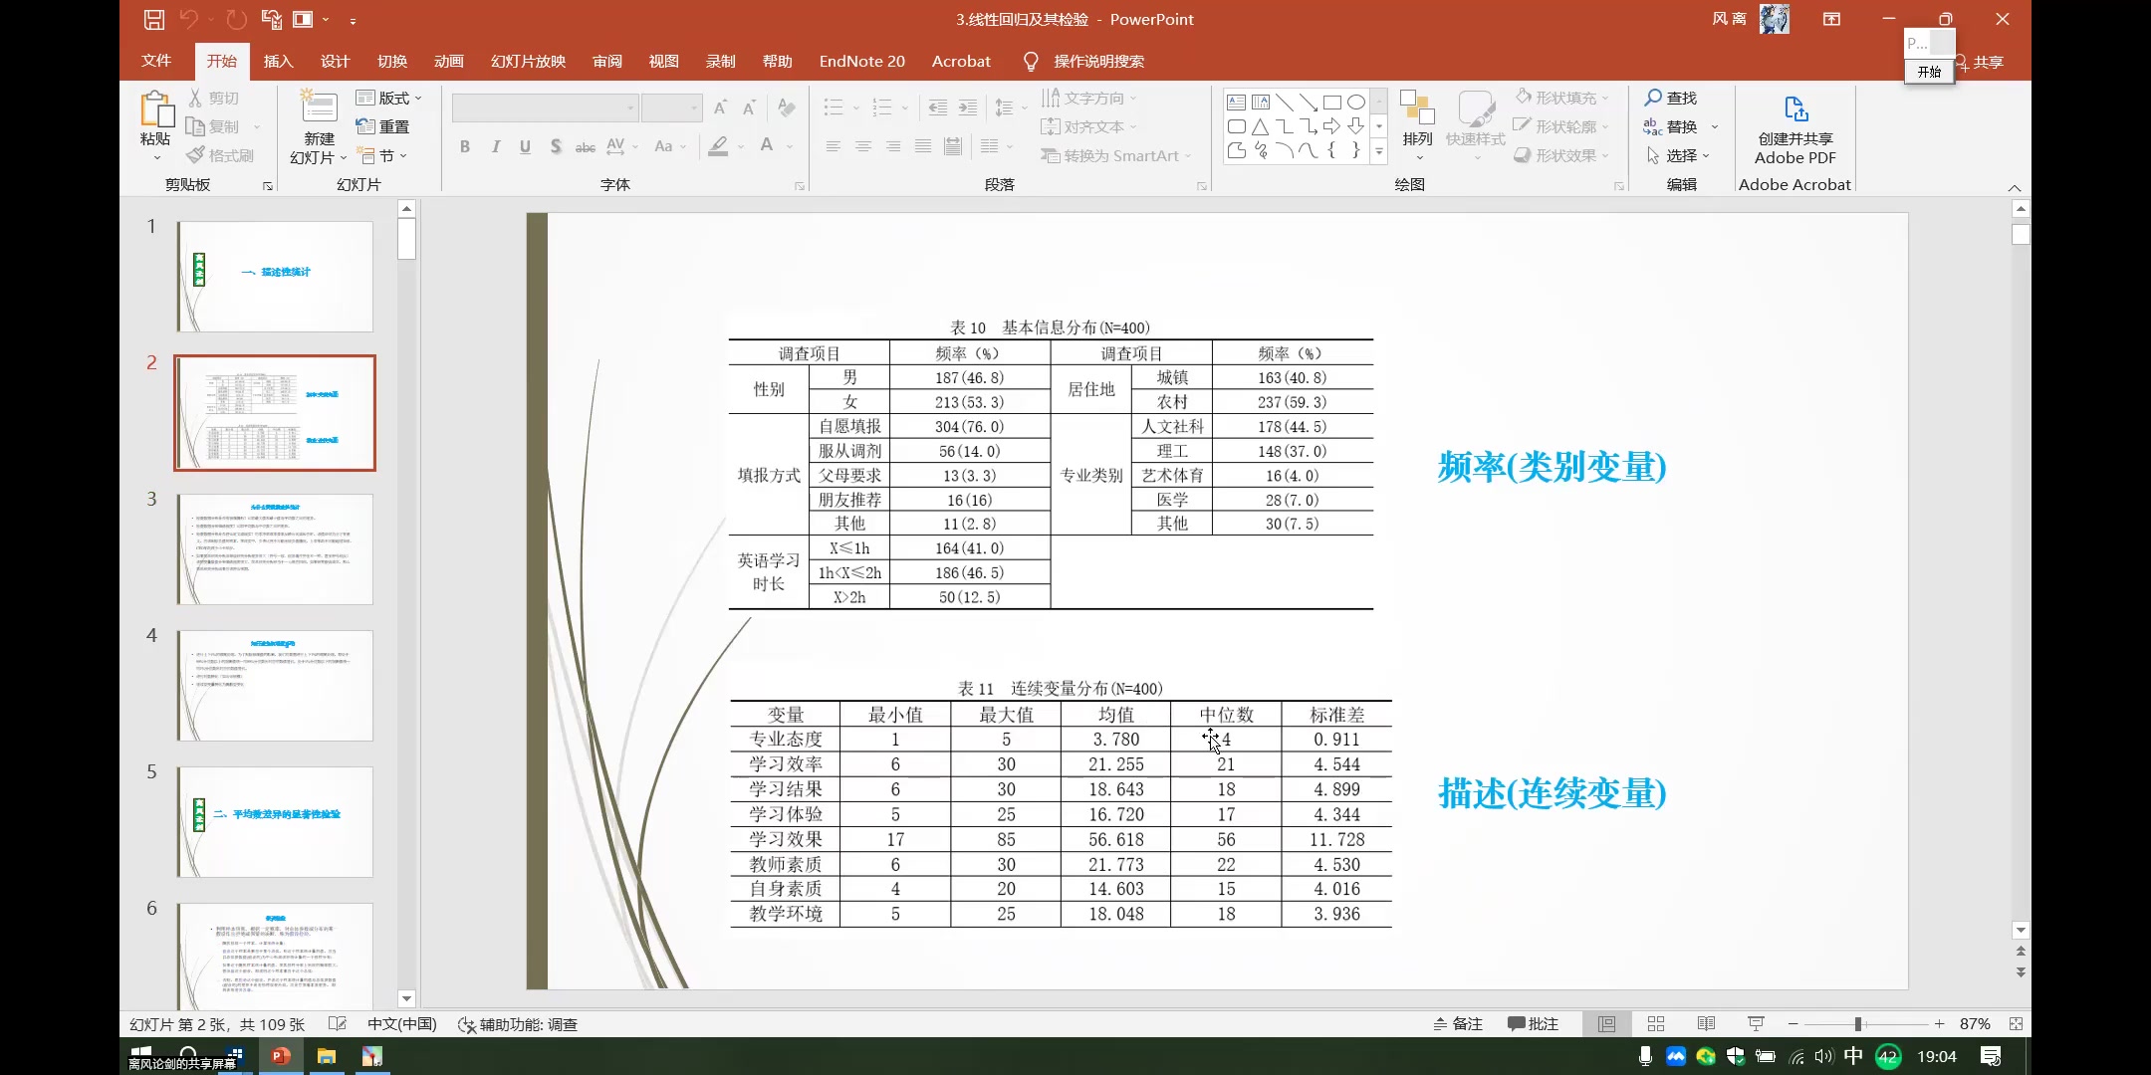
Task: Open the font name dropdown
Action: coord(629,107)
